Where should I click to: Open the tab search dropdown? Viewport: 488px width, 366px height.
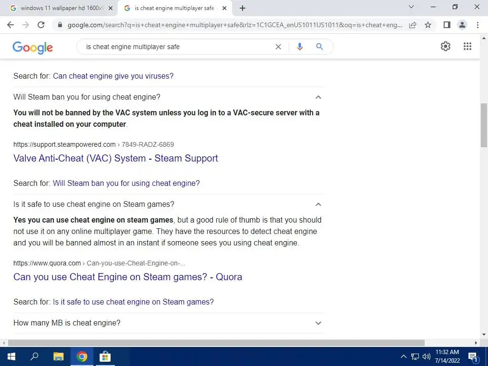click(x=411, y=7)
